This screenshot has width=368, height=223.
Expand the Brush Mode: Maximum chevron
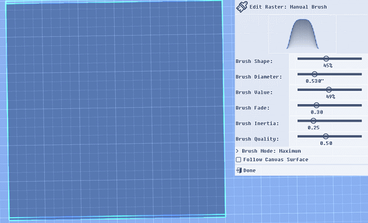click(x=237, y=151)
